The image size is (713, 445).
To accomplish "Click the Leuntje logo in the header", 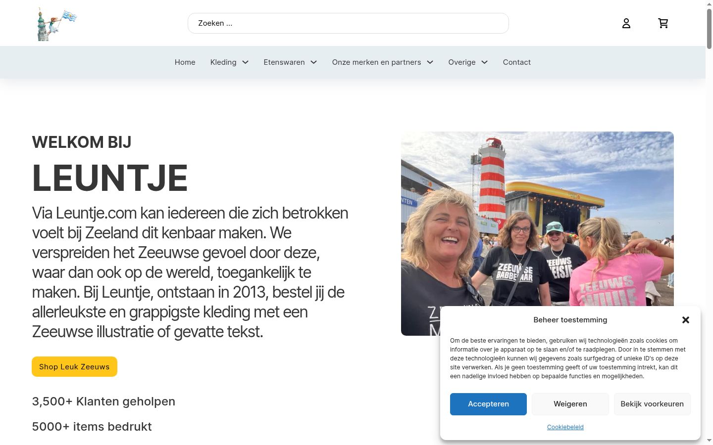I will pyautogui.click(x=57, y=23).
